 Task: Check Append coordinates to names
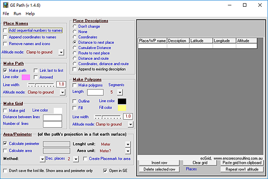click(5, 37)
